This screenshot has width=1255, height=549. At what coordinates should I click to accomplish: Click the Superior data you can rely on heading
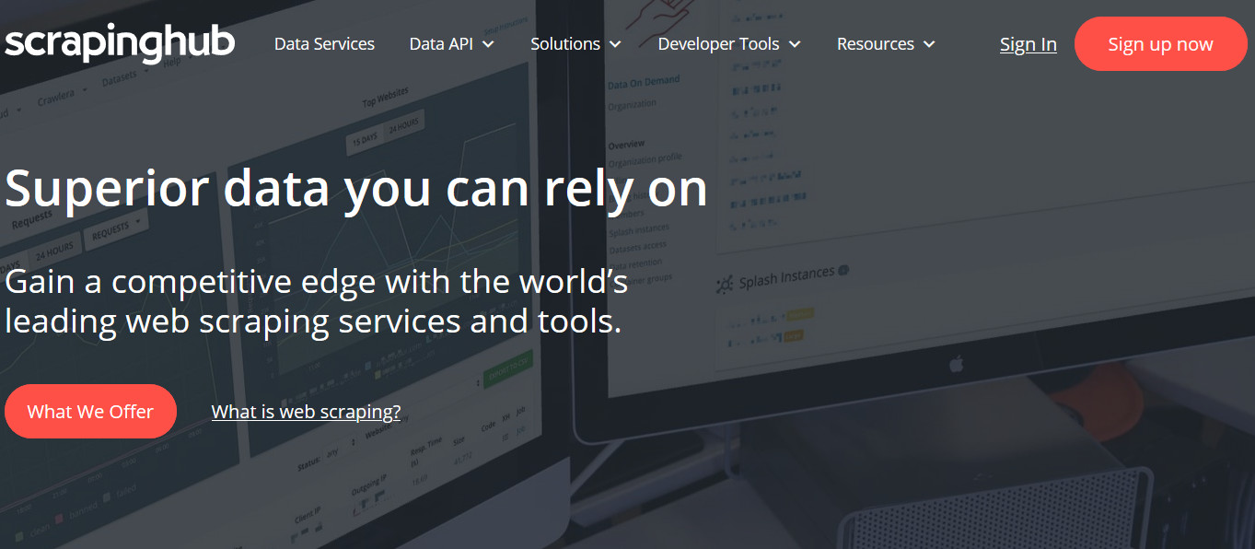356,188
